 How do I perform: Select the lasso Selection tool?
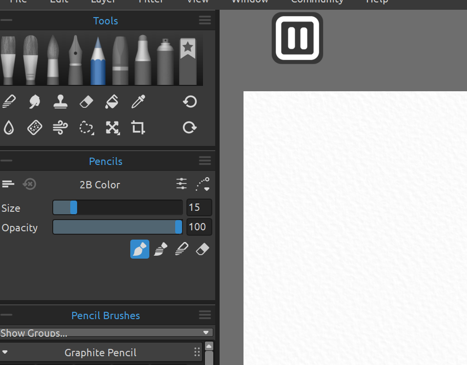tap(86, 128)
